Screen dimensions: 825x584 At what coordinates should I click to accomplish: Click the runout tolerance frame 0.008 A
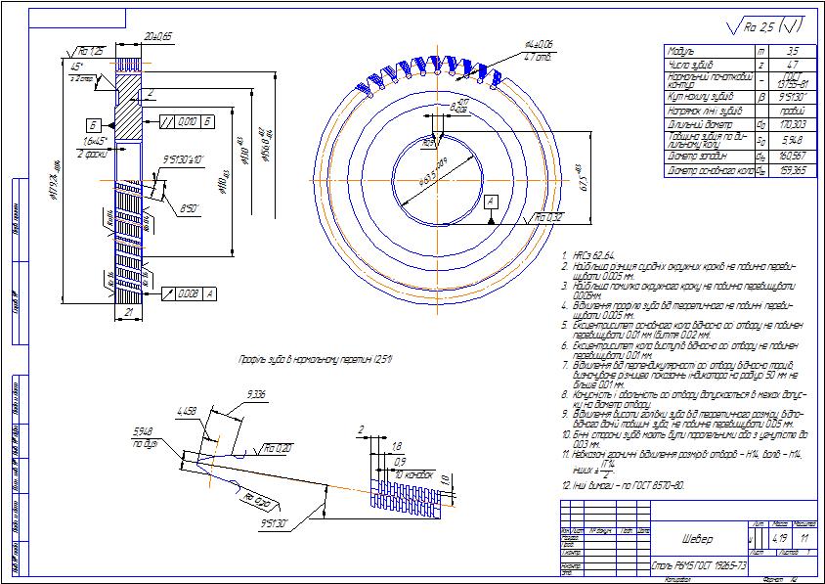tap(188, 292)
